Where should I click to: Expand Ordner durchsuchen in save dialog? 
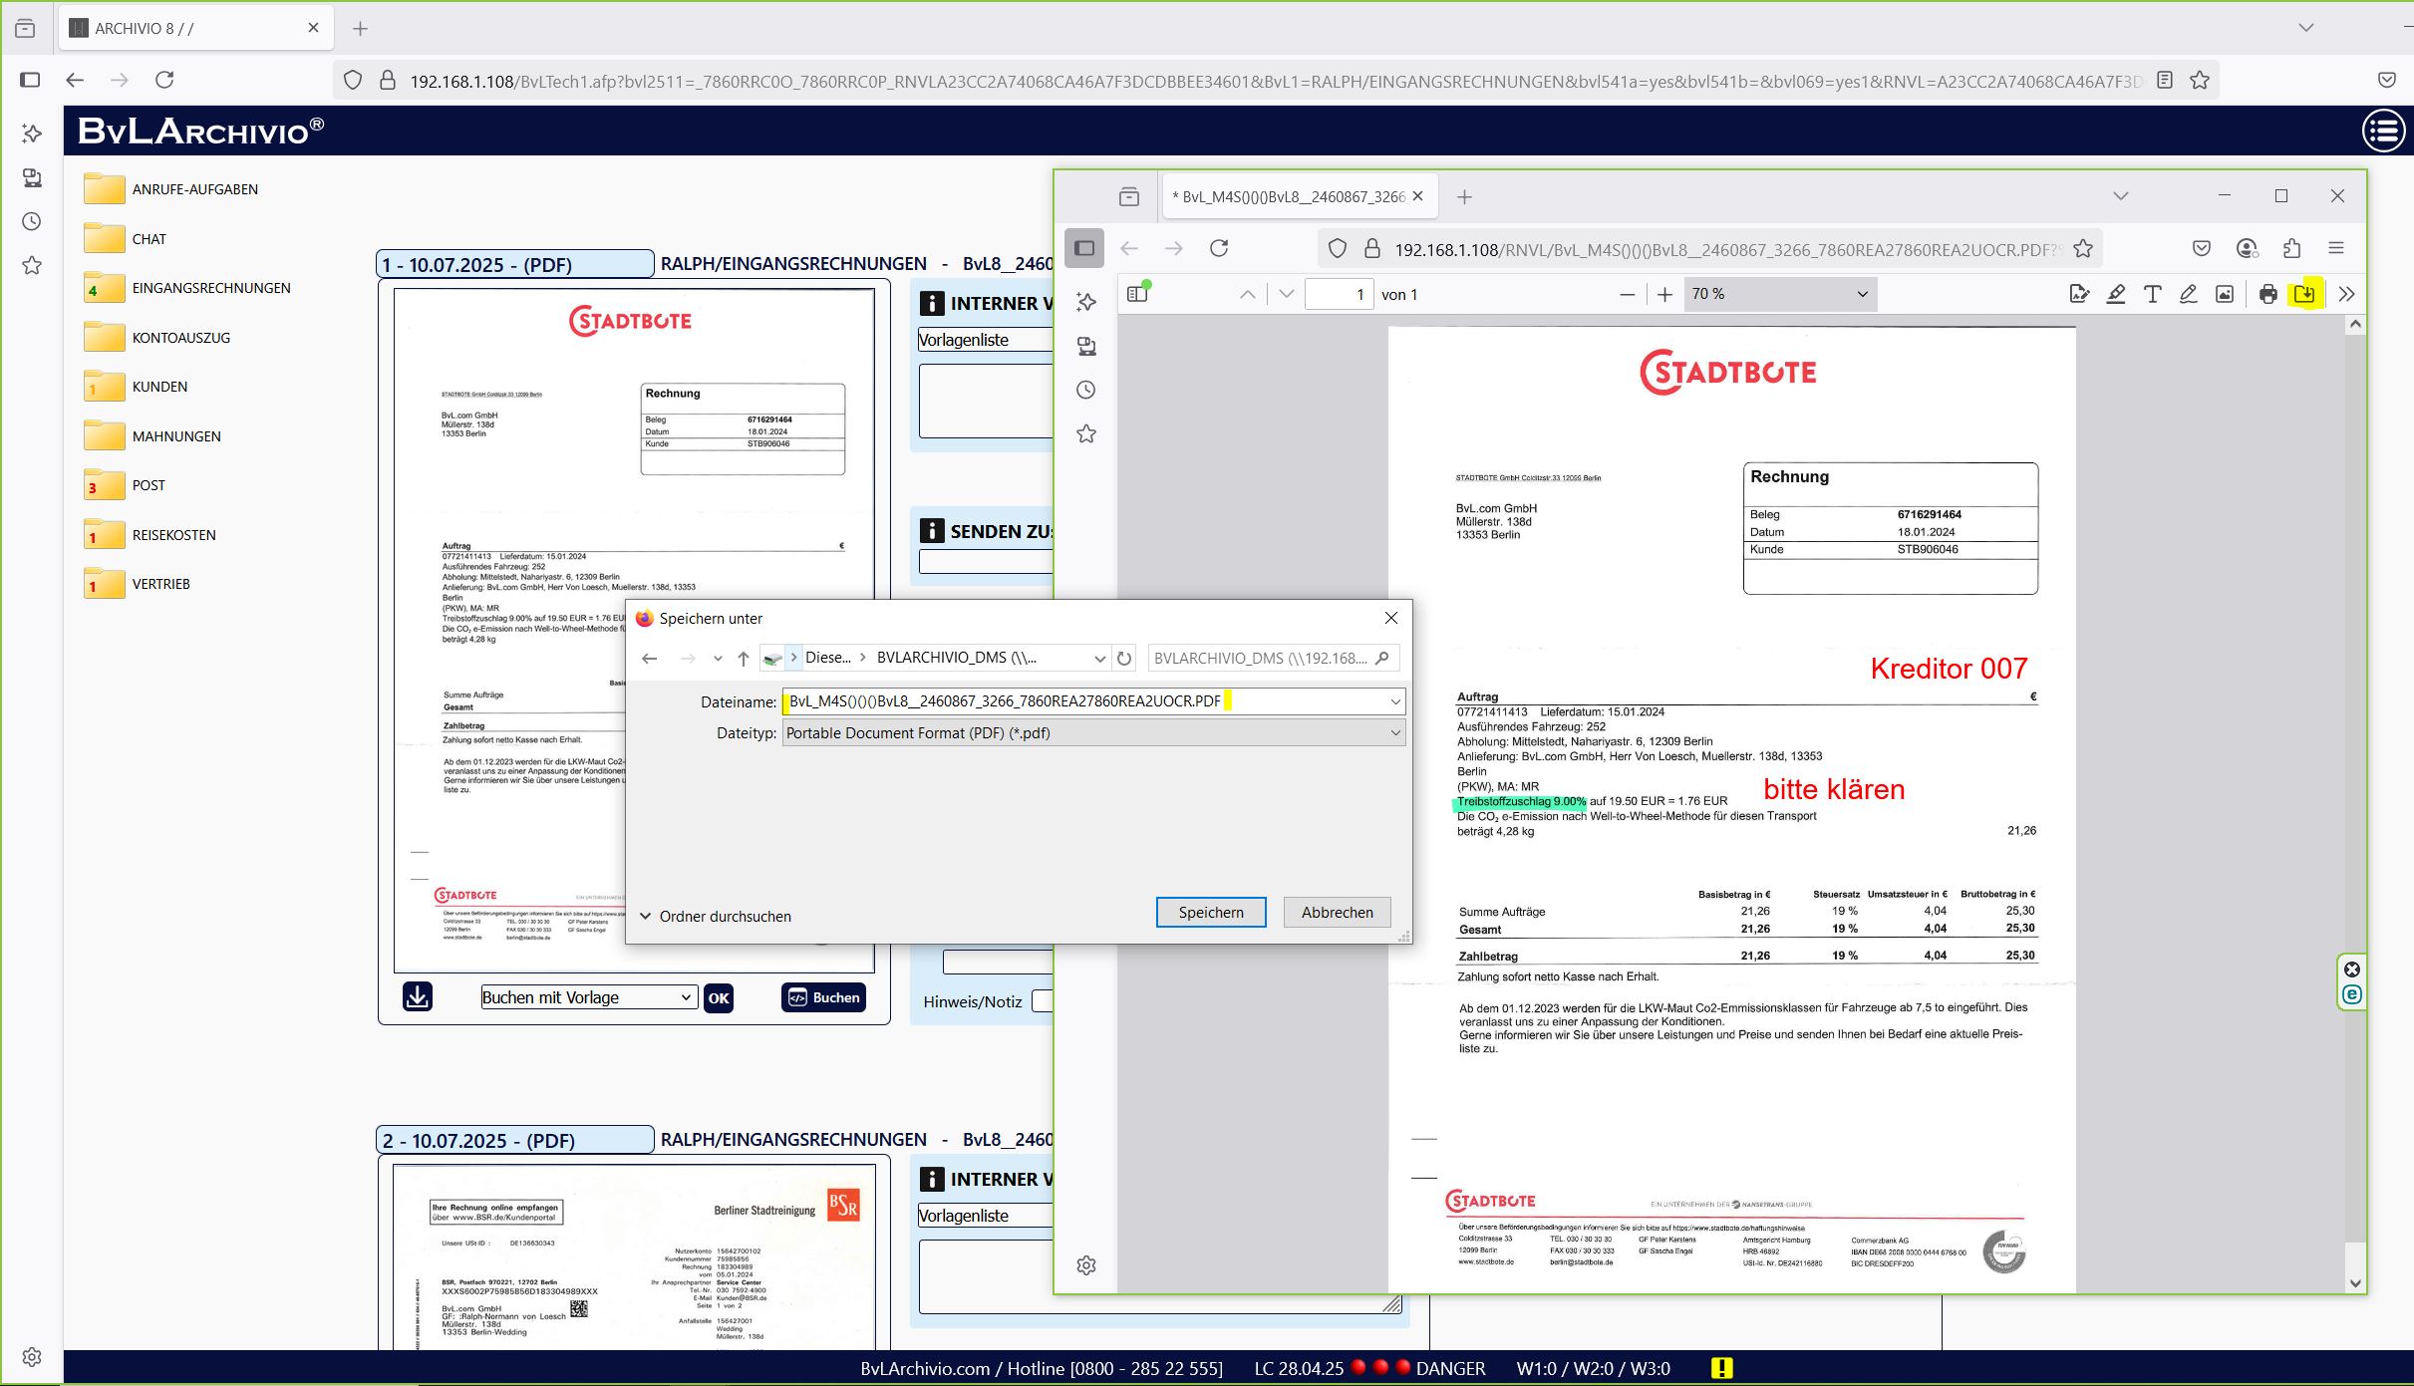[x=715, y=916]
